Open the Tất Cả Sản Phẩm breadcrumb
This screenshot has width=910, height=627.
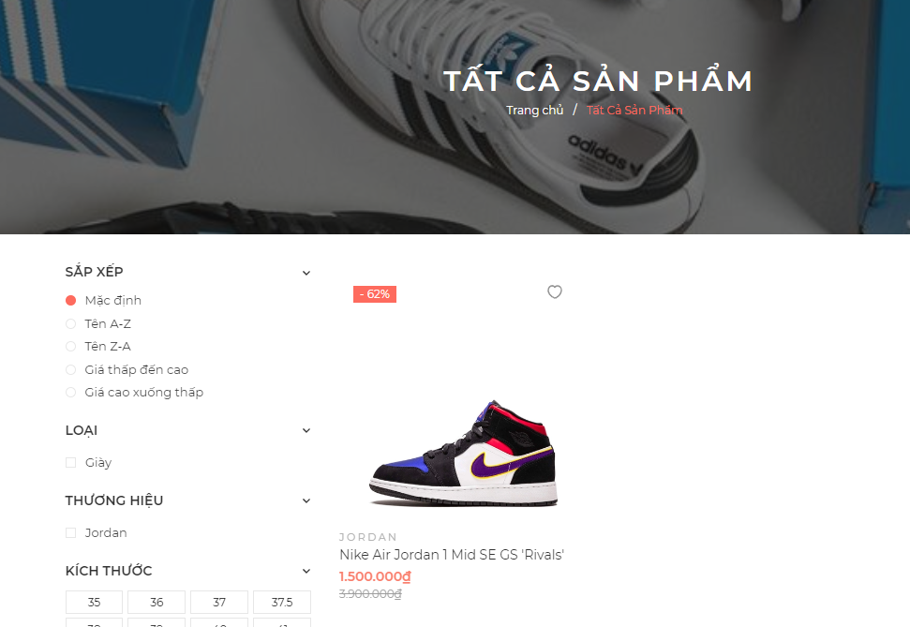click(x=634, y=111)
